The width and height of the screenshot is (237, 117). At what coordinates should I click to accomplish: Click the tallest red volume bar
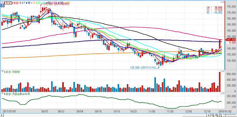tap(220, 82)
